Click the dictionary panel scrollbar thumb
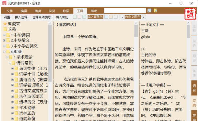 (x=188, y=32)
